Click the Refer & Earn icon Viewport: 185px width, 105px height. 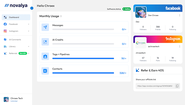(137, 70)
